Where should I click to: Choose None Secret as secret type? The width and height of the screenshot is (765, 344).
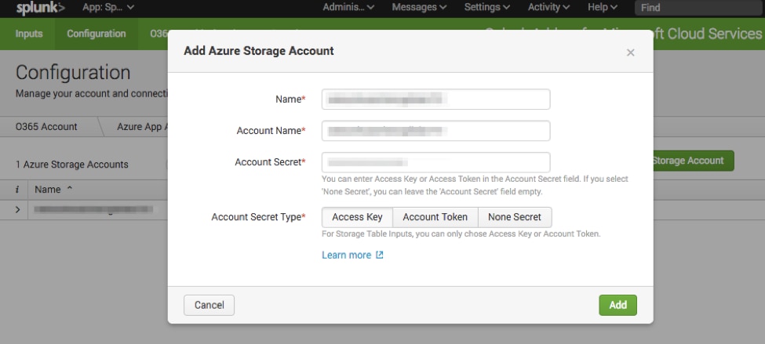pos(515,217)
